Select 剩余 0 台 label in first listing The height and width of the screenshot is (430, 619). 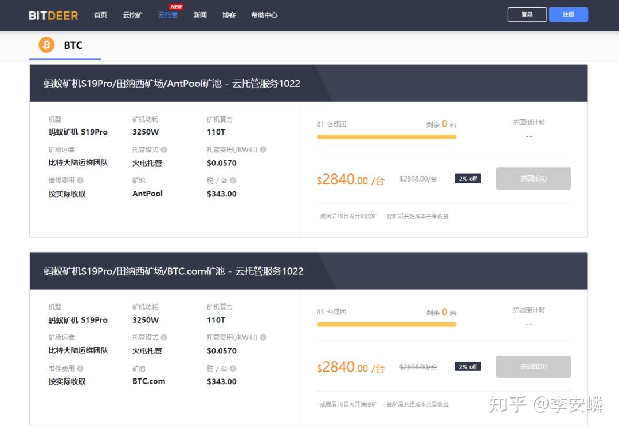point(442,124)
